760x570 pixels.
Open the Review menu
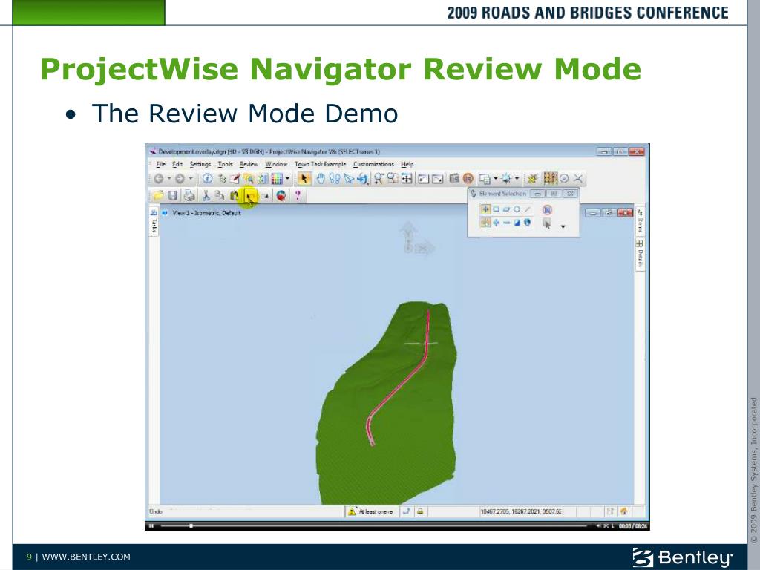pos(249,164)
